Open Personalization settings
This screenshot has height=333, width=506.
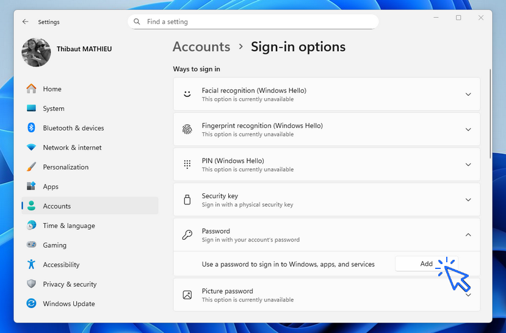point(90,167)
